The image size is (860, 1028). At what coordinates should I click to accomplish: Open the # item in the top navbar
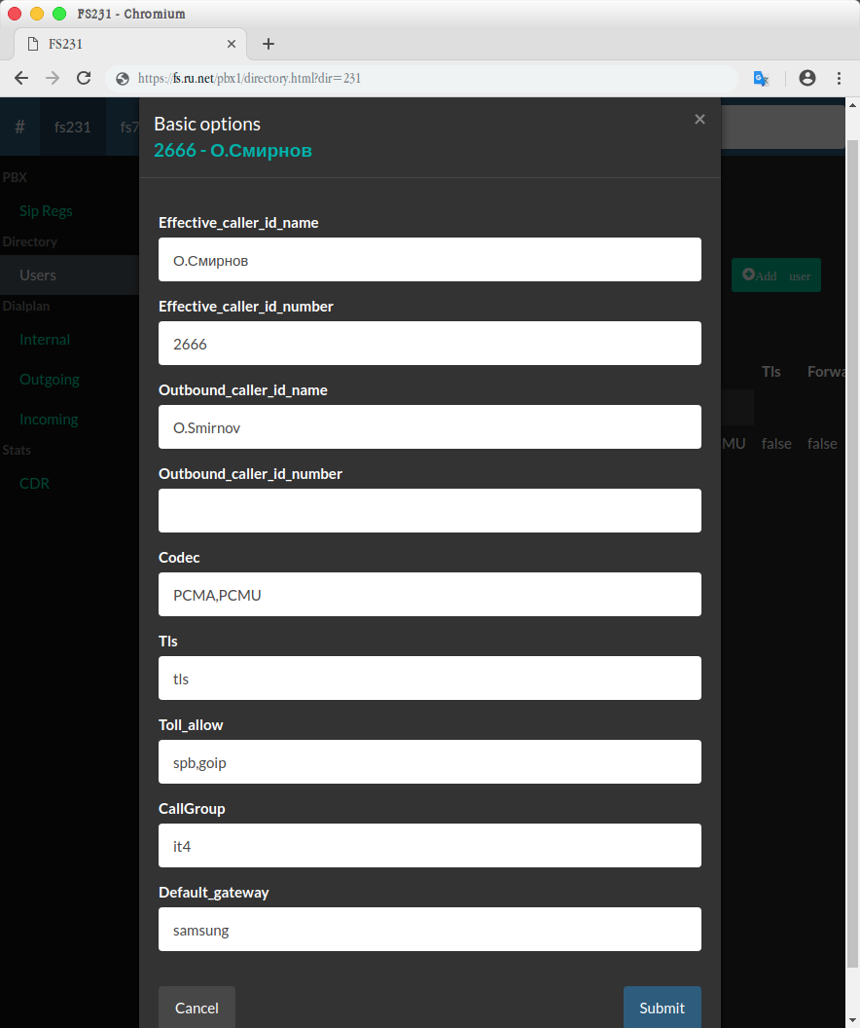tap(19, 127)
